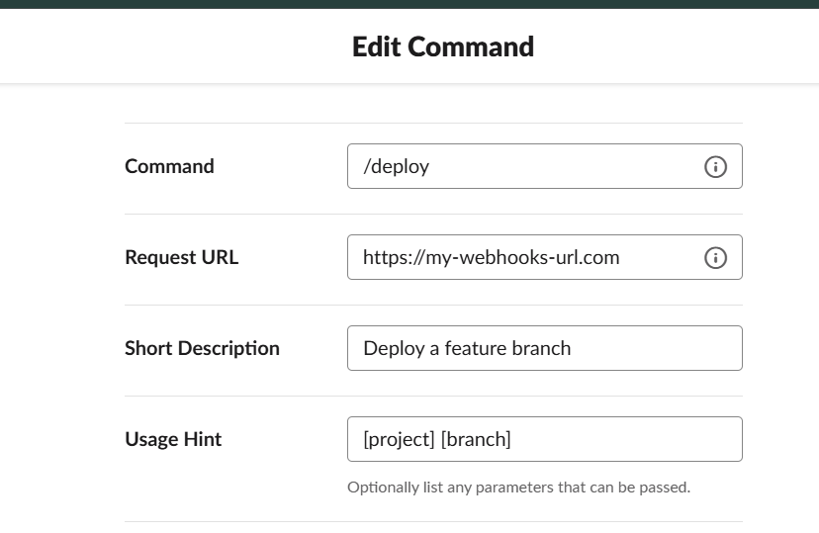Click the 'Optionally list any parameters' help text
Image resolution: width=819 pixels, height=533 pixels.
pos(518,488)
